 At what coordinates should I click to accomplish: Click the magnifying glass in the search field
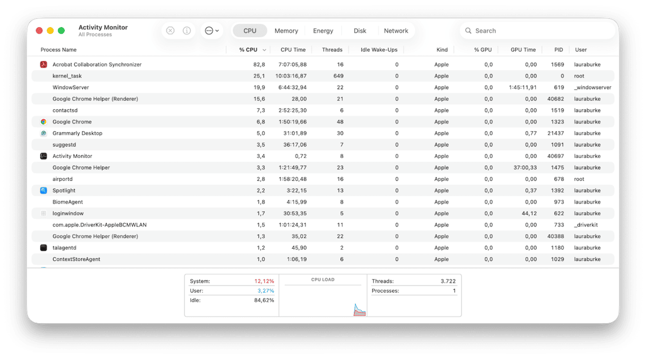click(468, 31)
